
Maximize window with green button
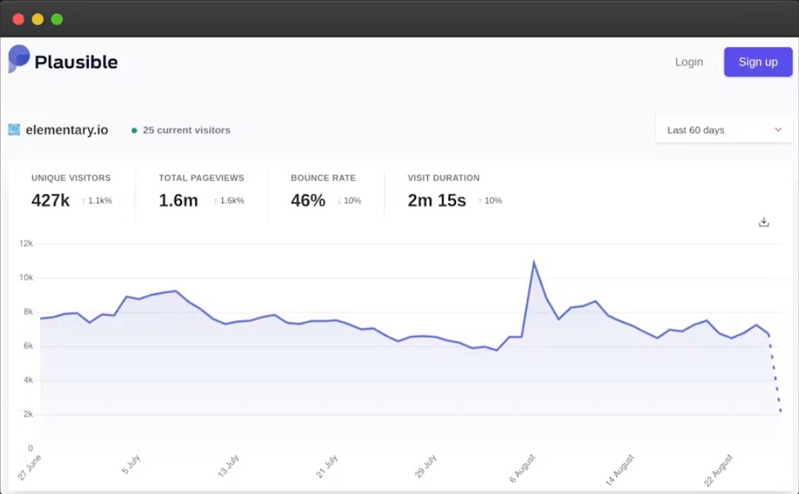(x=57, y=20)
